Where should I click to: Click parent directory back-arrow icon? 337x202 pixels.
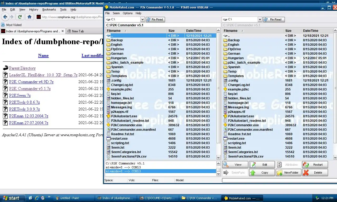click(6, 68)
